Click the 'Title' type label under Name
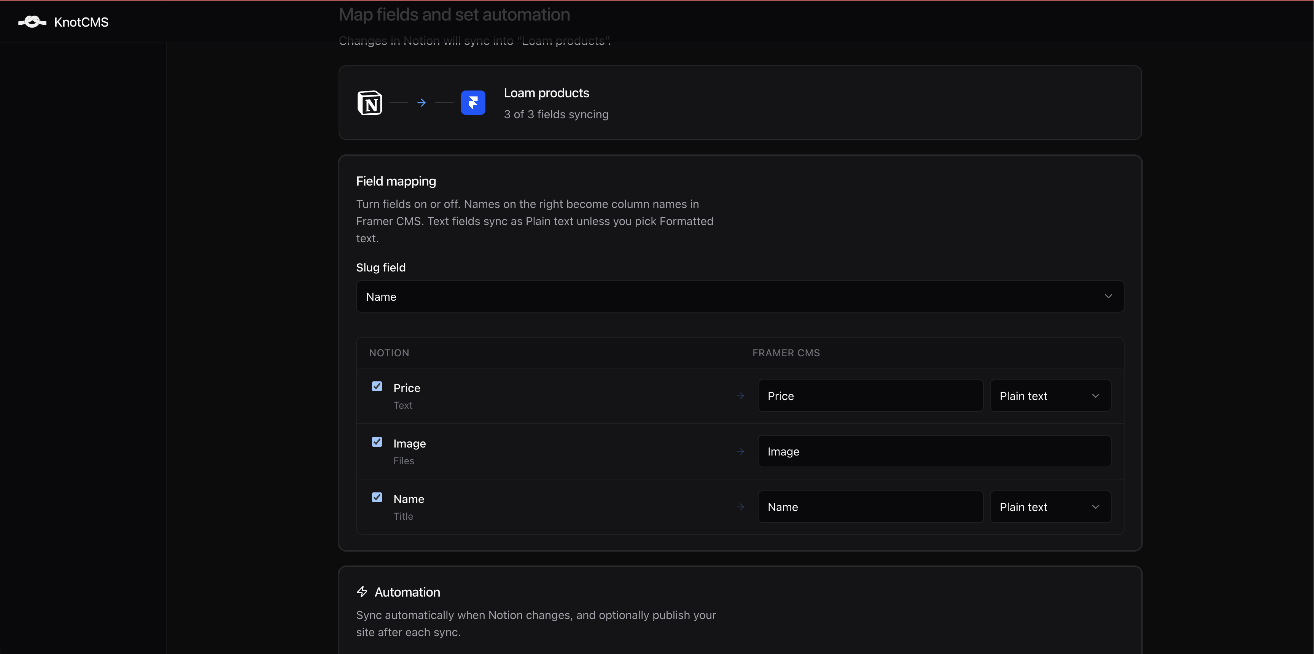Screen dimensions: 1314x654 [x=403, y=516]
